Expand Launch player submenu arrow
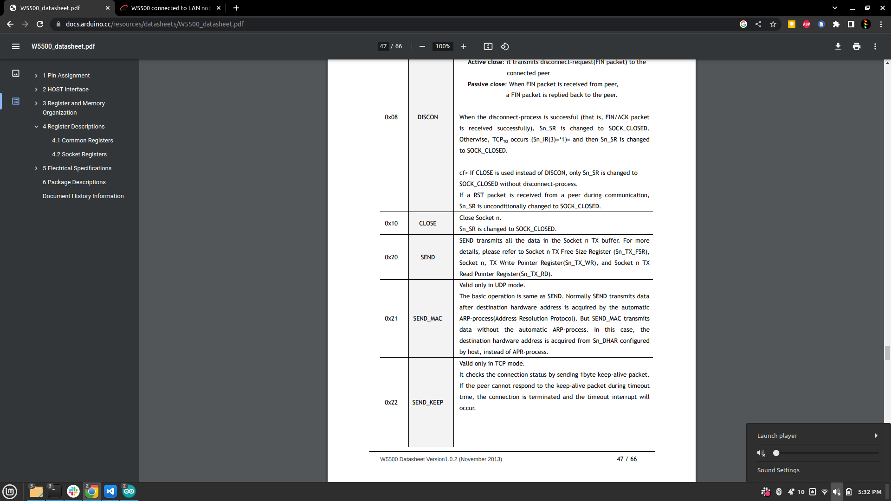This screenshot has width=891, height=501. click(x=876, y=436)
